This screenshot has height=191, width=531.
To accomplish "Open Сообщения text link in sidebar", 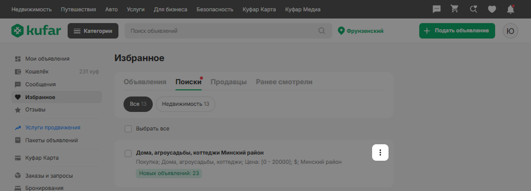I will pos(40,84).
